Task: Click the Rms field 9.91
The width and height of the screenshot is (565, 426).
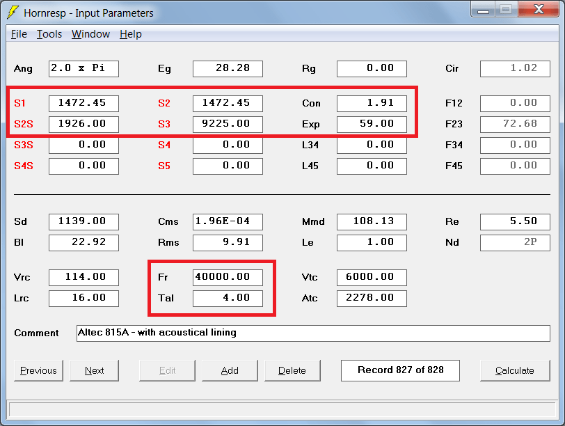Action: coord(228,242)
